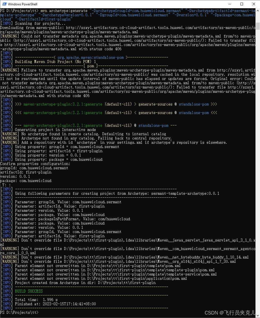Image resolution: width=260 pixels, height=318 pixels.
Task: Close the Windows PowerShell window
Action: click(254, 4)
